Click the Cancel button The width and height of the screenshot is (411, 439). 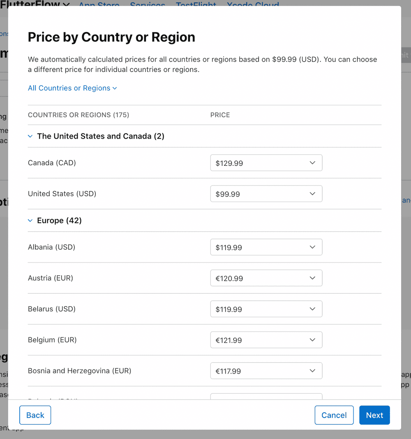(x=334, y=415)
